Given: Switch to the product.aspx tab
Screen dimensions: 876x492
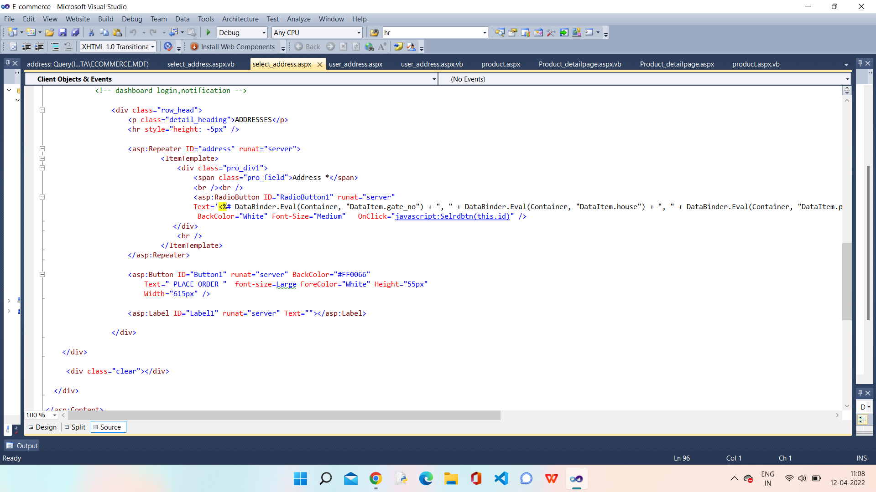Looking at the screenshot, I should [501, 64].
